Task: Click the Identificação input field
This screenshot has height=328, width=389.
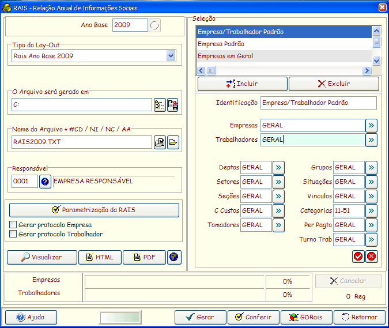Action: click(x=319, y=103)
